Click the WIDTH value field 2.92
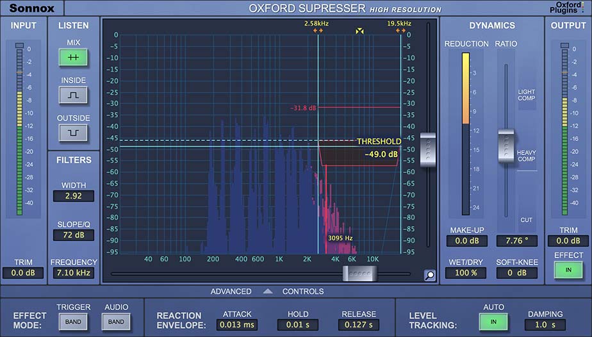The width and height of the screenshot is (592, 337). [73, 196]
